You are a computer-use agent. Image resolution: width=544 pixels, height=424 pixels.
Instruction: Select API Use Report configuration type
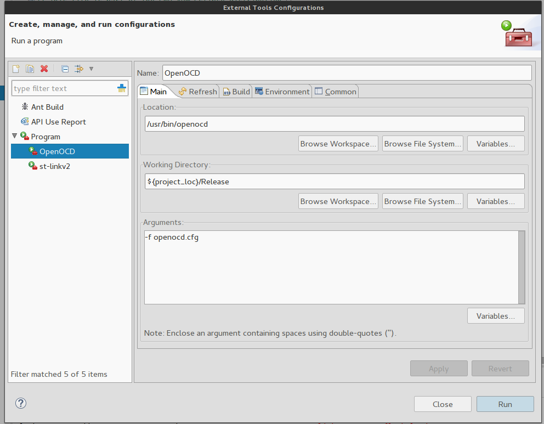[58, 122]
